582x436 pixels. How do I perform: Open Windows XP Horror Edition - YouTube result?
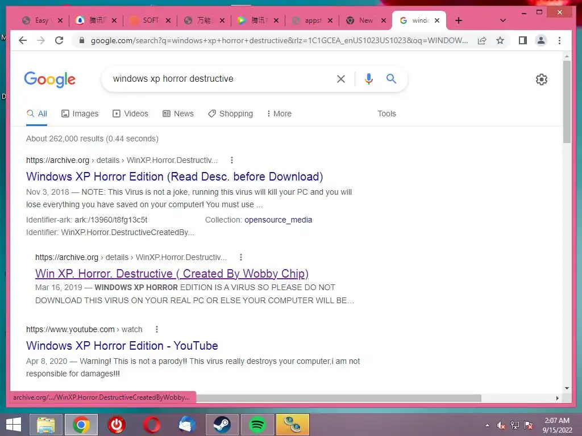click(x=122, y=346)
